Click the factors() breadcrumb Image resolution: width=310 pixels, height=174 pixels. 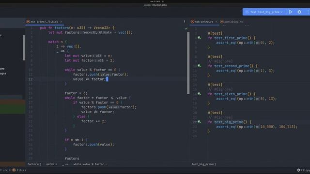pyautogui.click(x=34, y=164)
